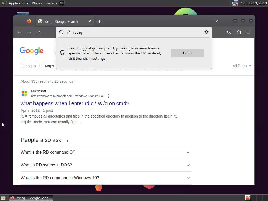
Task: Switch to the Maps filter
Action: pyautogui.click(x=49, y=66)
